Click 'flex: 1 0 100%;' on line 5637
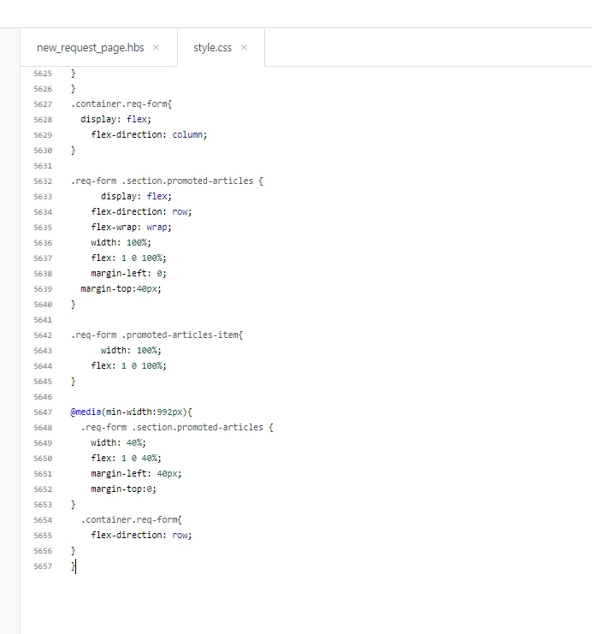Screen dimensions: 592x634 pos(128,258)
